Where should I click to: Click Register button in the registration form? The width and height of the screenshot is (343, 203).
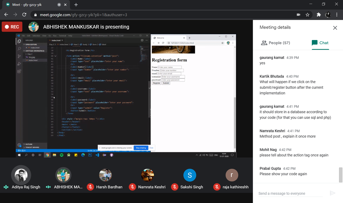pos(156,83)
